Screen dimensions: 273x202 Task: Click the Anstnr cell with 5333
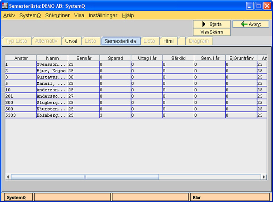tap(20, 115)
